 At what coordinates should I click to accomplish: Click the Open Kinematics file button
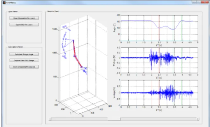click(24, 18)
